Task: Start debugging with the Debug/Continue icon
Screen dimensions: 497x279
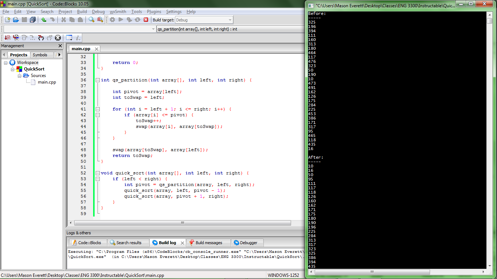Action: (7, 38)
